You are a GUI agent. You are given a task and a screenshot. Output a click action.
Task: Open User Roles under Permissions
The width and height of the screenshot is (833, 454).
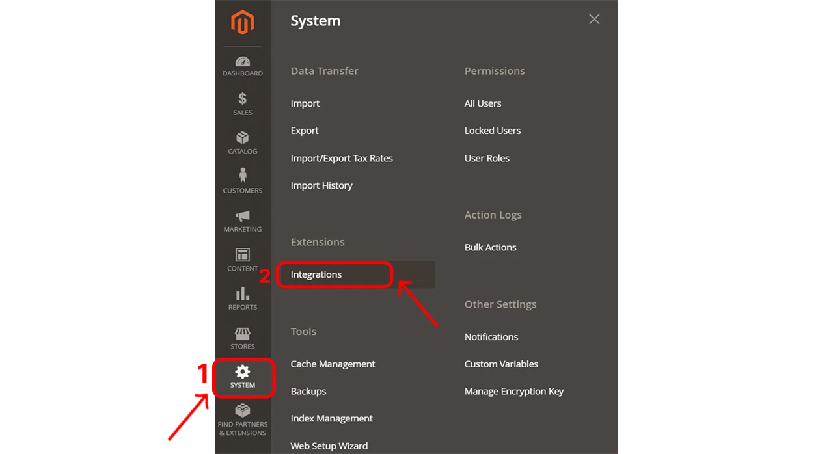(487, 158)
